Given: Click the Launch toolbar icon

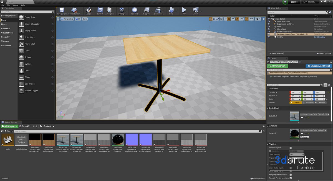Looking at the screenshot, I should (195, 11).
